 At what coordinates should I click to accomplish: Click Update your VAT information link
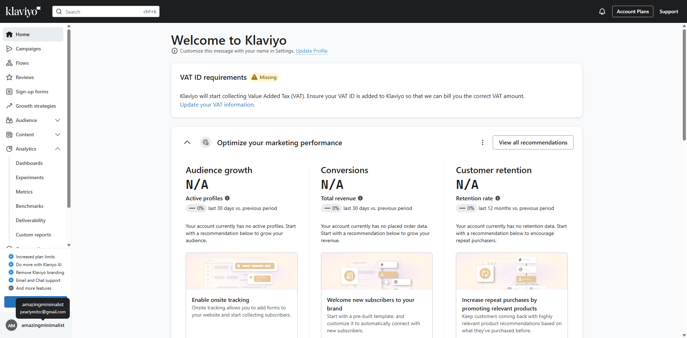click(x=217, y=104)
